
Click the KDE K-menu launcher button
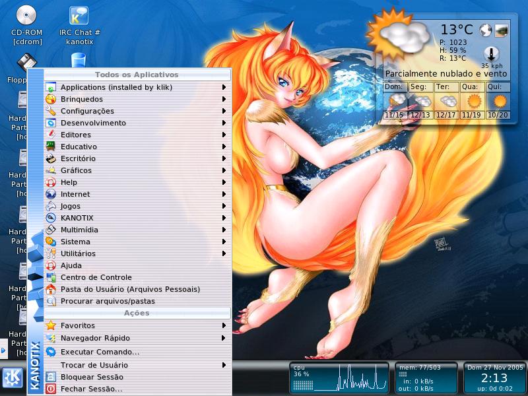tap(13, 378)
